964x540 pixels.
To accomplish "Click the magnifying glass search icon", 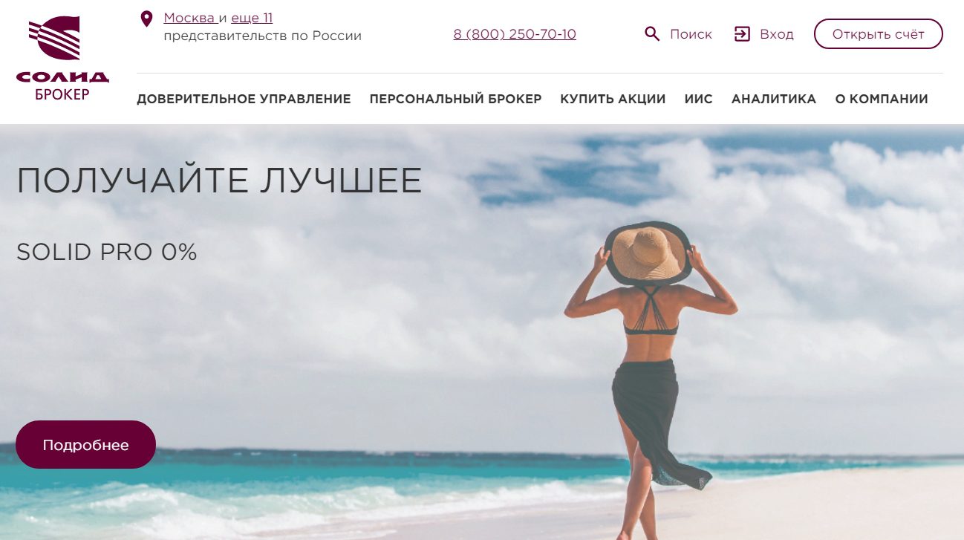I will 652,34.
